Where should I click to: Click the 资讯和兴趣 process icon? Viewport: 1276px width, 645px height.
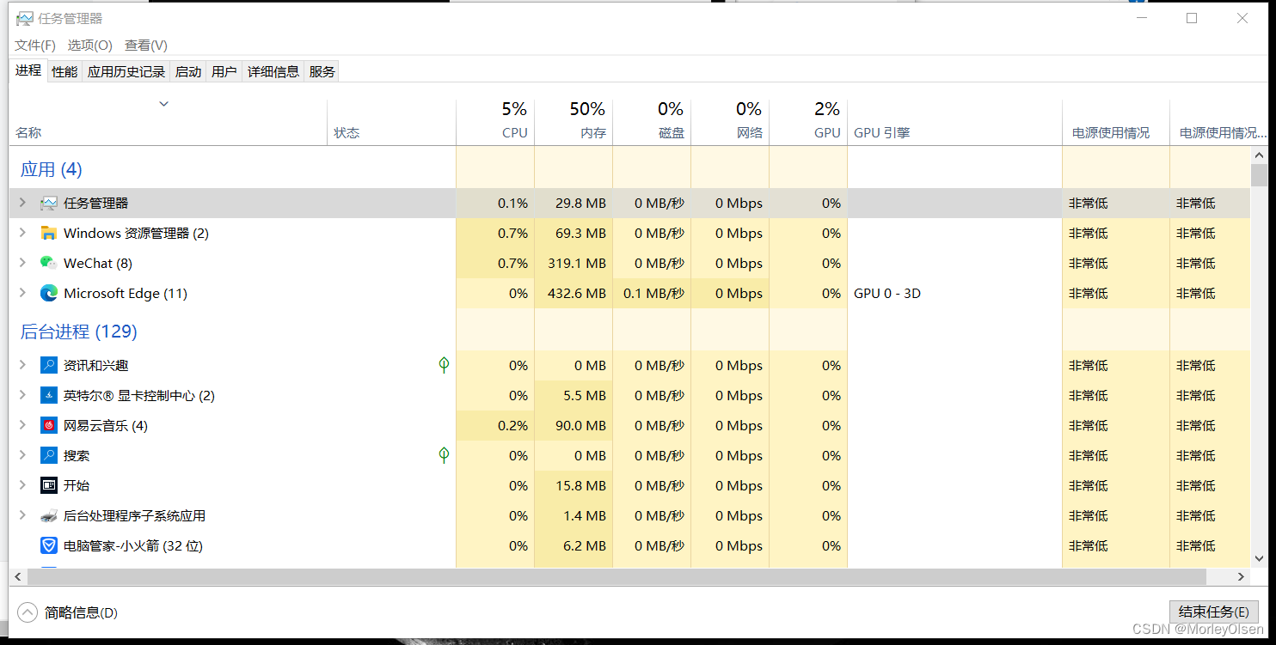(49, 365)
